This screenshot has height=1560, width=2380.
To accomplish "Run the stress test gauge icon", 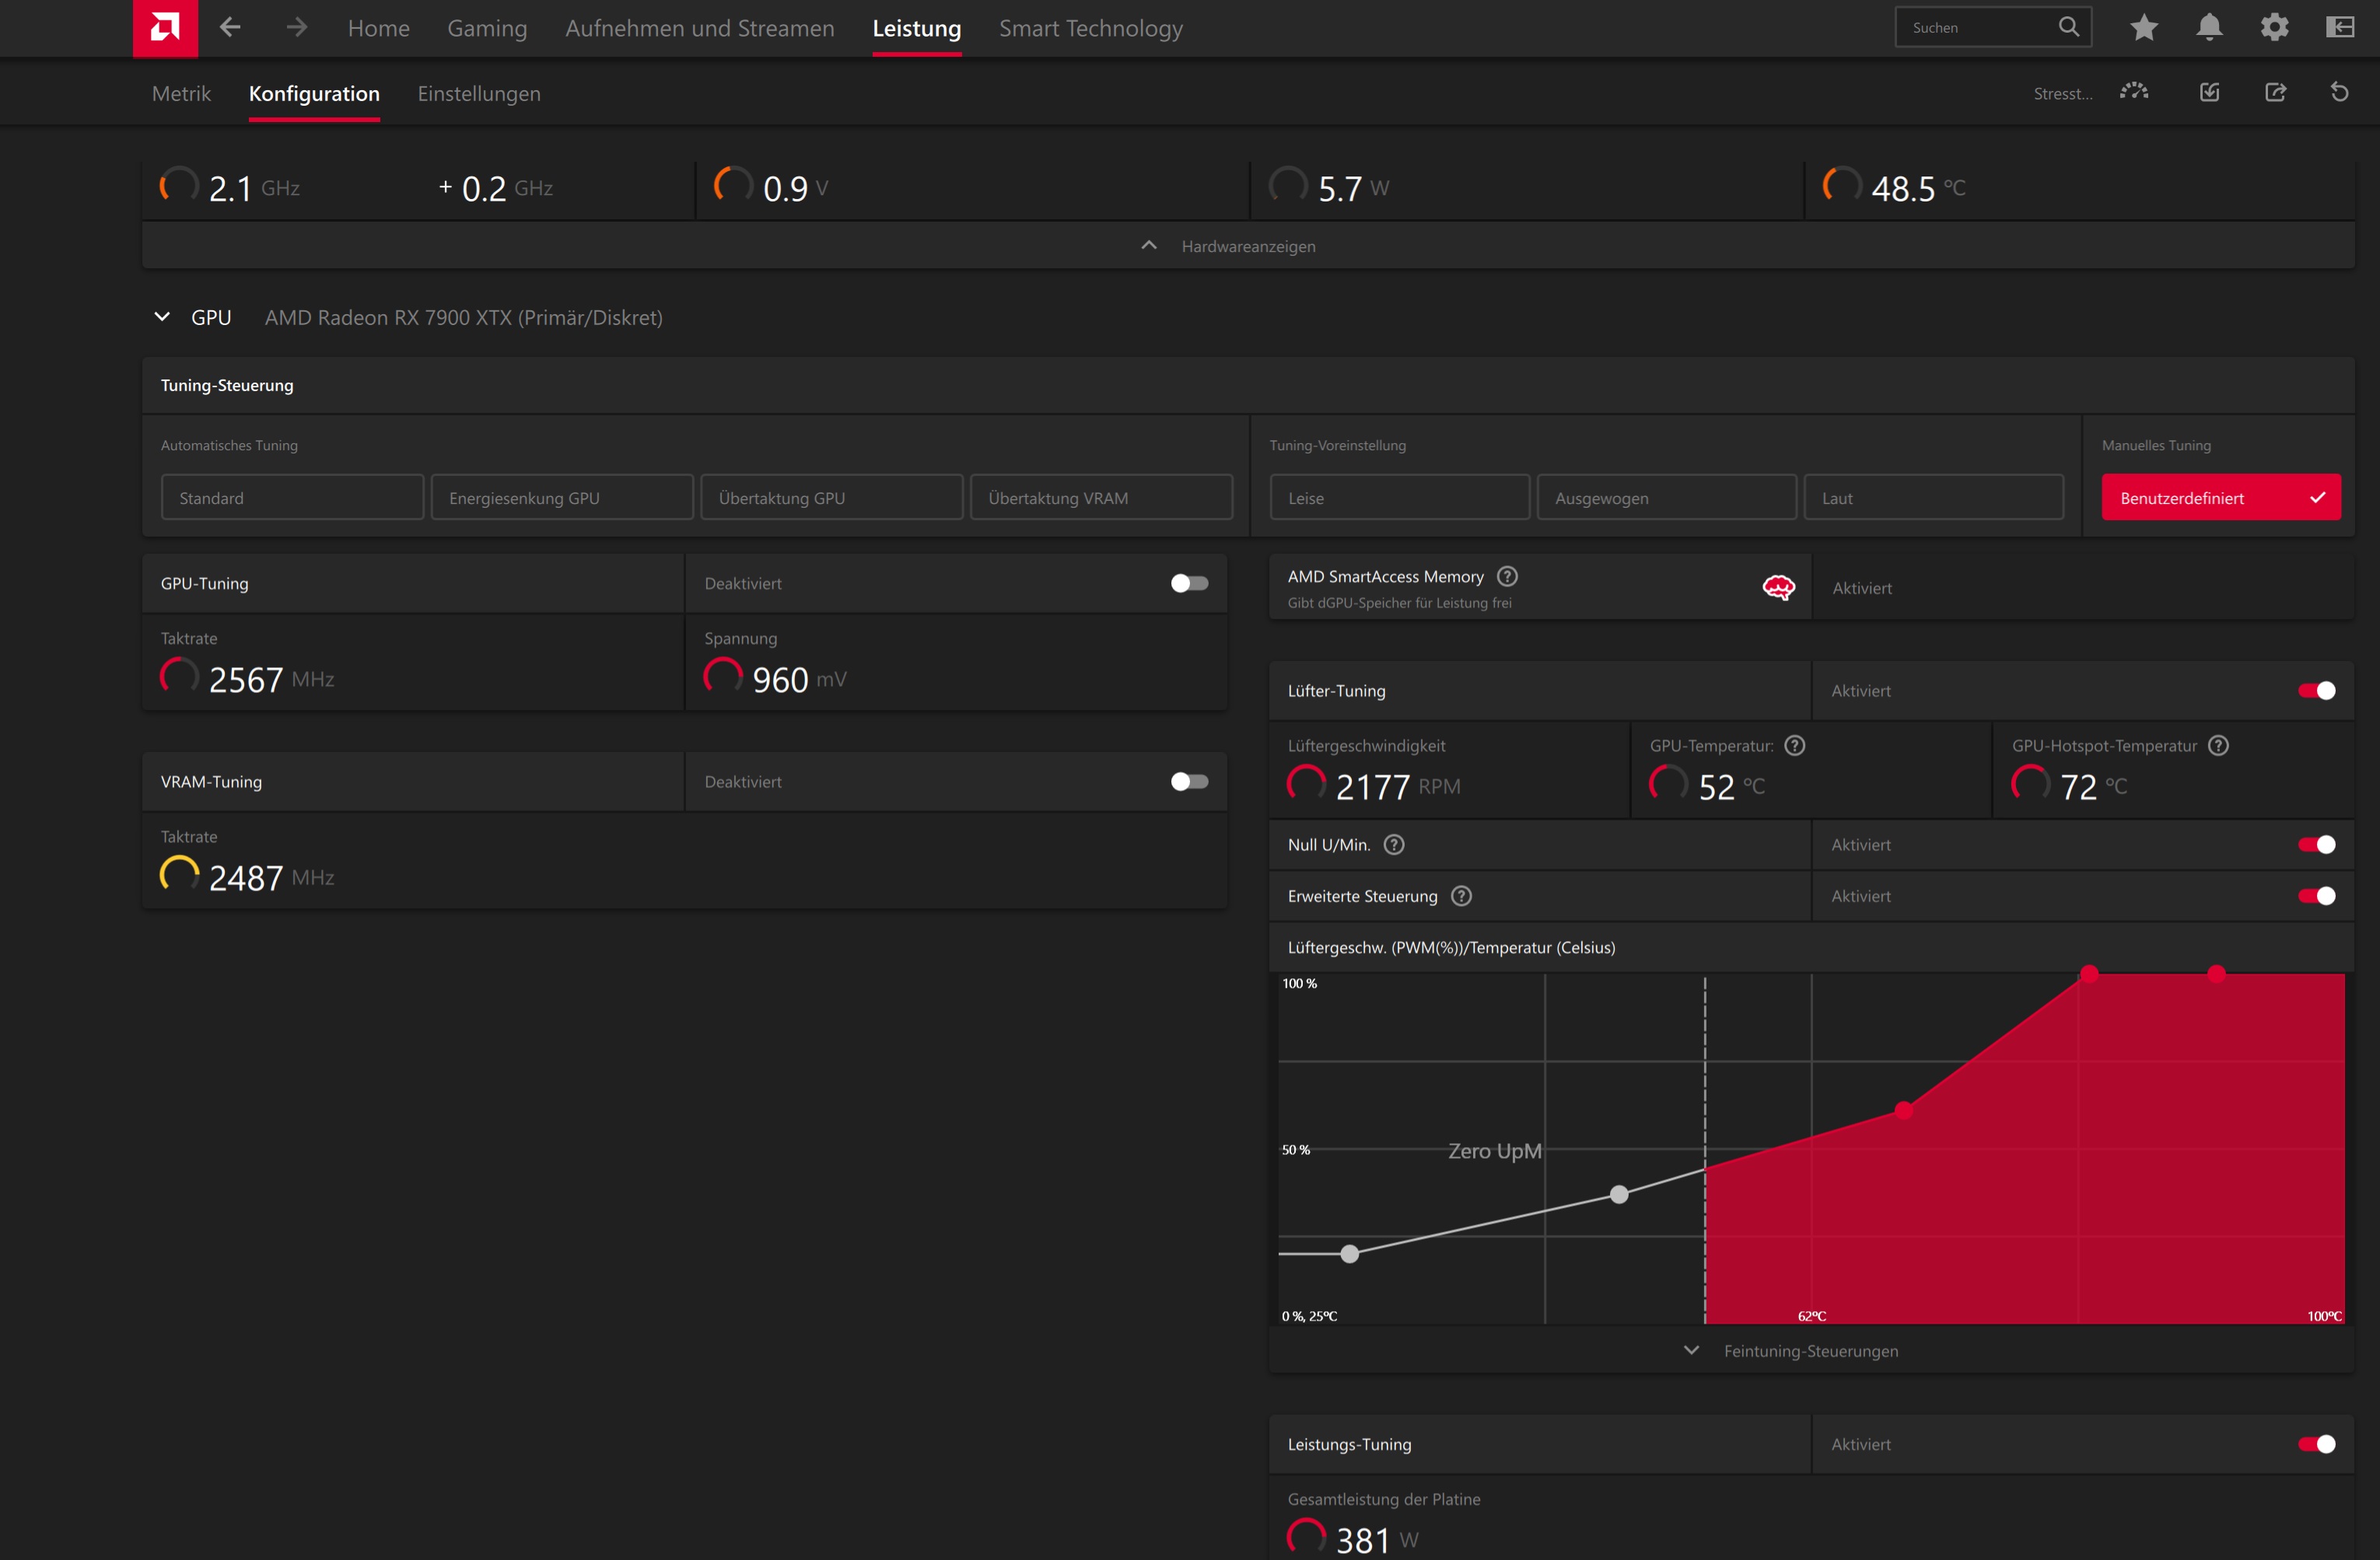I will tap(2133, 92).
